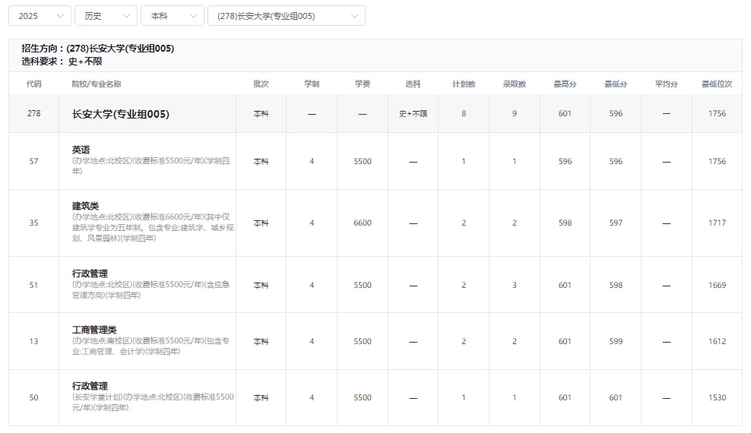Image resolution: width=751 pixels, height=433 pixels.
Task: Select the 行政管理 (长安学堂计划) major name
Action: point(90,386)
